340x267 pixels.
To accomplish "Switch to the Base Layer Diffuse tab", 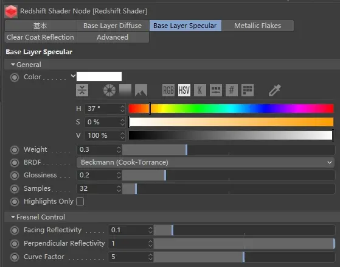I will point(113,26).
